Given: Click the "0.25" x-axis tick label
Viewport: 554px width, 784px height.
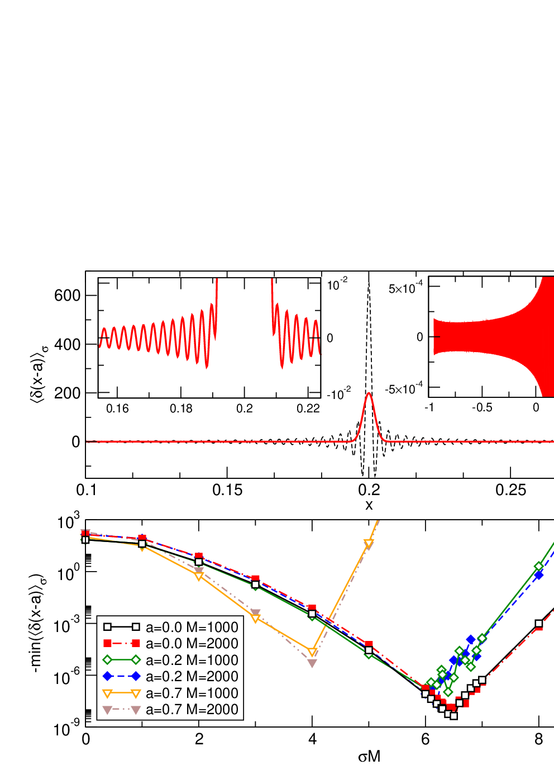Looking at the screenshot, I should click(510, 491).
